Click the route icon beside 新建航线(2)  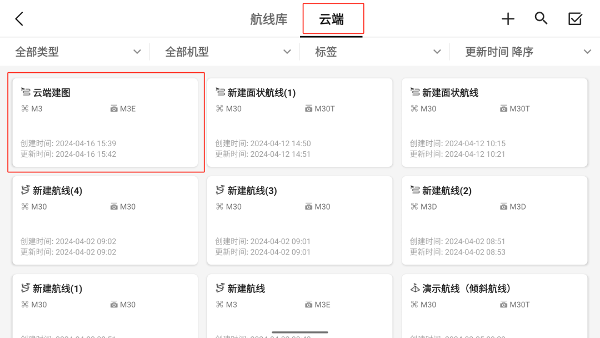pyautogui.click(x=415, y=190)
